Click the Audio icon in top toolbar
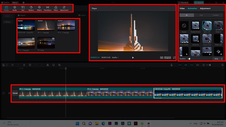The image size is (226, 127). [x=15, y=8]
